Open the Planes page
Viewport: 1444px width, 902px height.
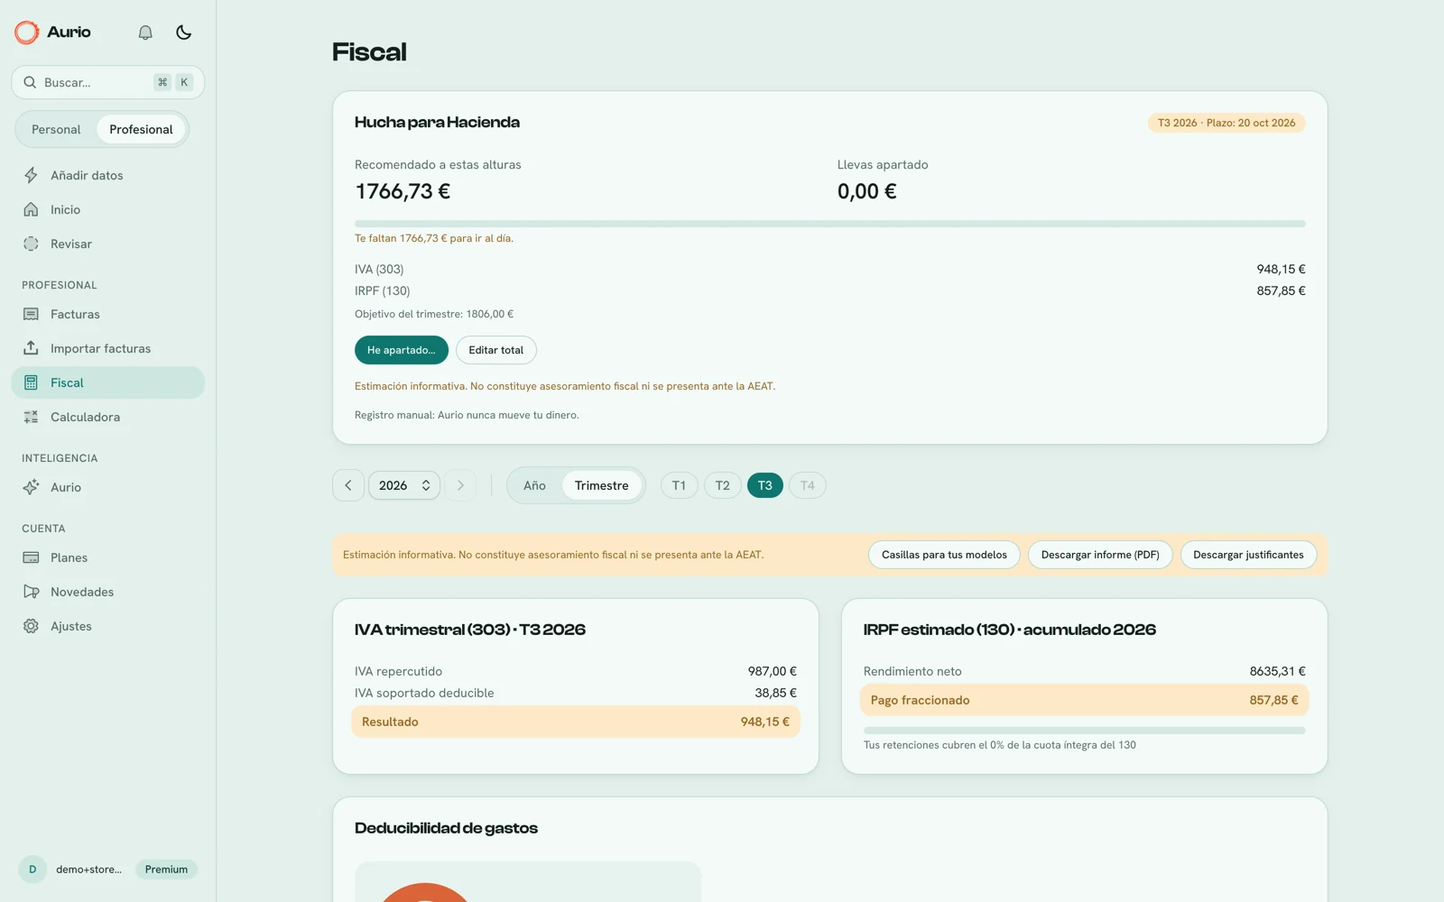pyautogui.click(x=108, y=557)
